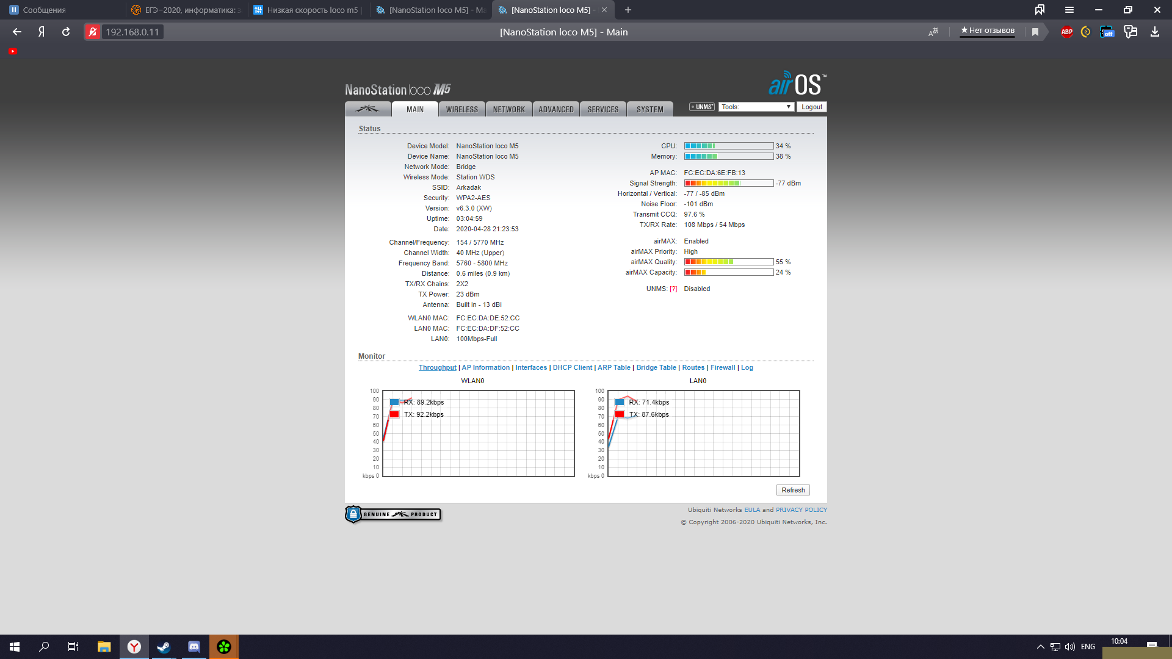Open the DHCP Client link
The image size is (1172, 659).
573,367
